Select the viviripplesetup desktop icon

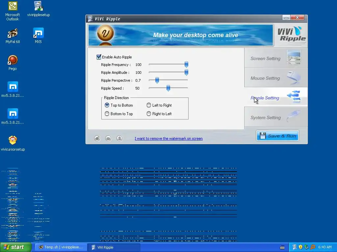click(x=39, y=9)
